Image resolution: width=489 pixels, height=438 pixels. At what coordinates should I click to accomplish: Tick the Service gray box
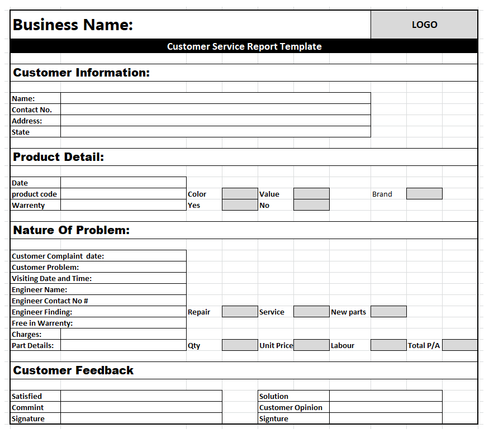(x=311, y=312)
